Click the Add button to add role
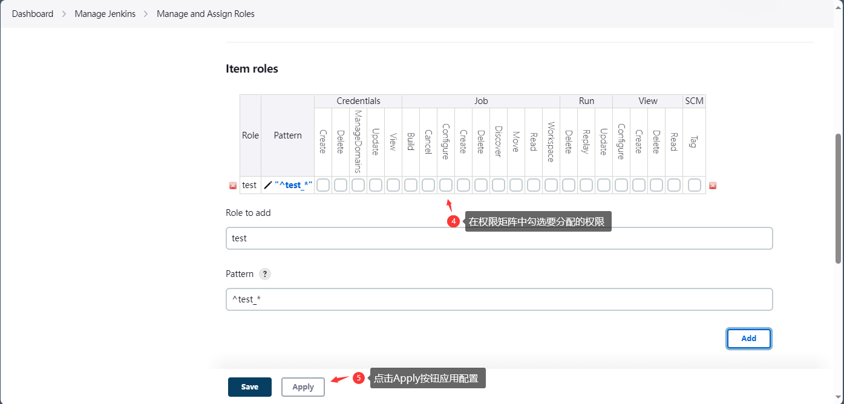 748,339
